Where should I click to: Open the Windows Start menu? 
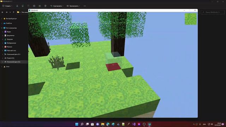click(77, 124)
